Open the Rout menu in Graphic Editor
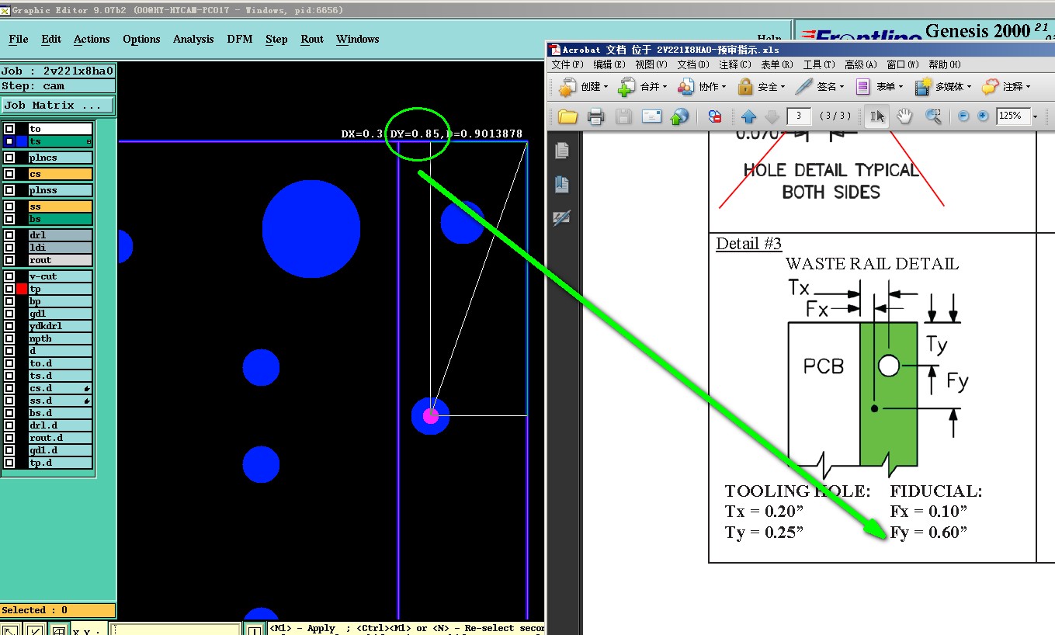The width and height of the screenshot is (1055, 635). point(312,39)
